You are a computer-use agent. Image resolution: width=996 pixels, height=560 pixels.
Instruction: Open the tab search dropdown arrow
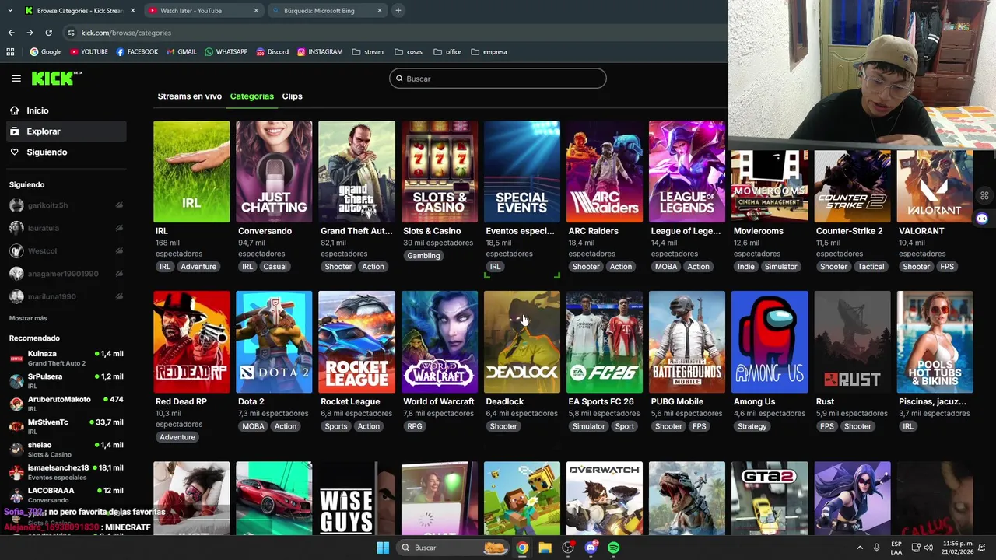pyautogui.click(x=10, y=11)
